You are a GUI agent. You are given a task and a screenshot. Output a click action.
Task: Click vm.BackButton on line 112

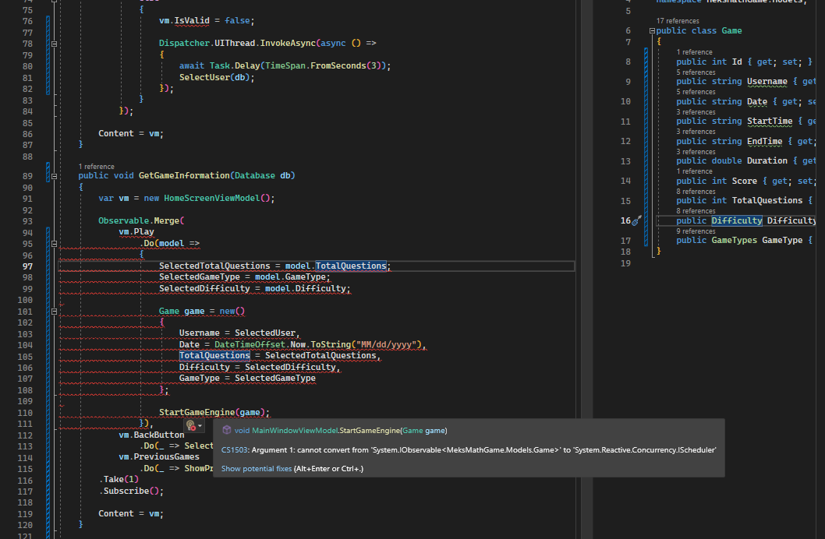[151, 435]
